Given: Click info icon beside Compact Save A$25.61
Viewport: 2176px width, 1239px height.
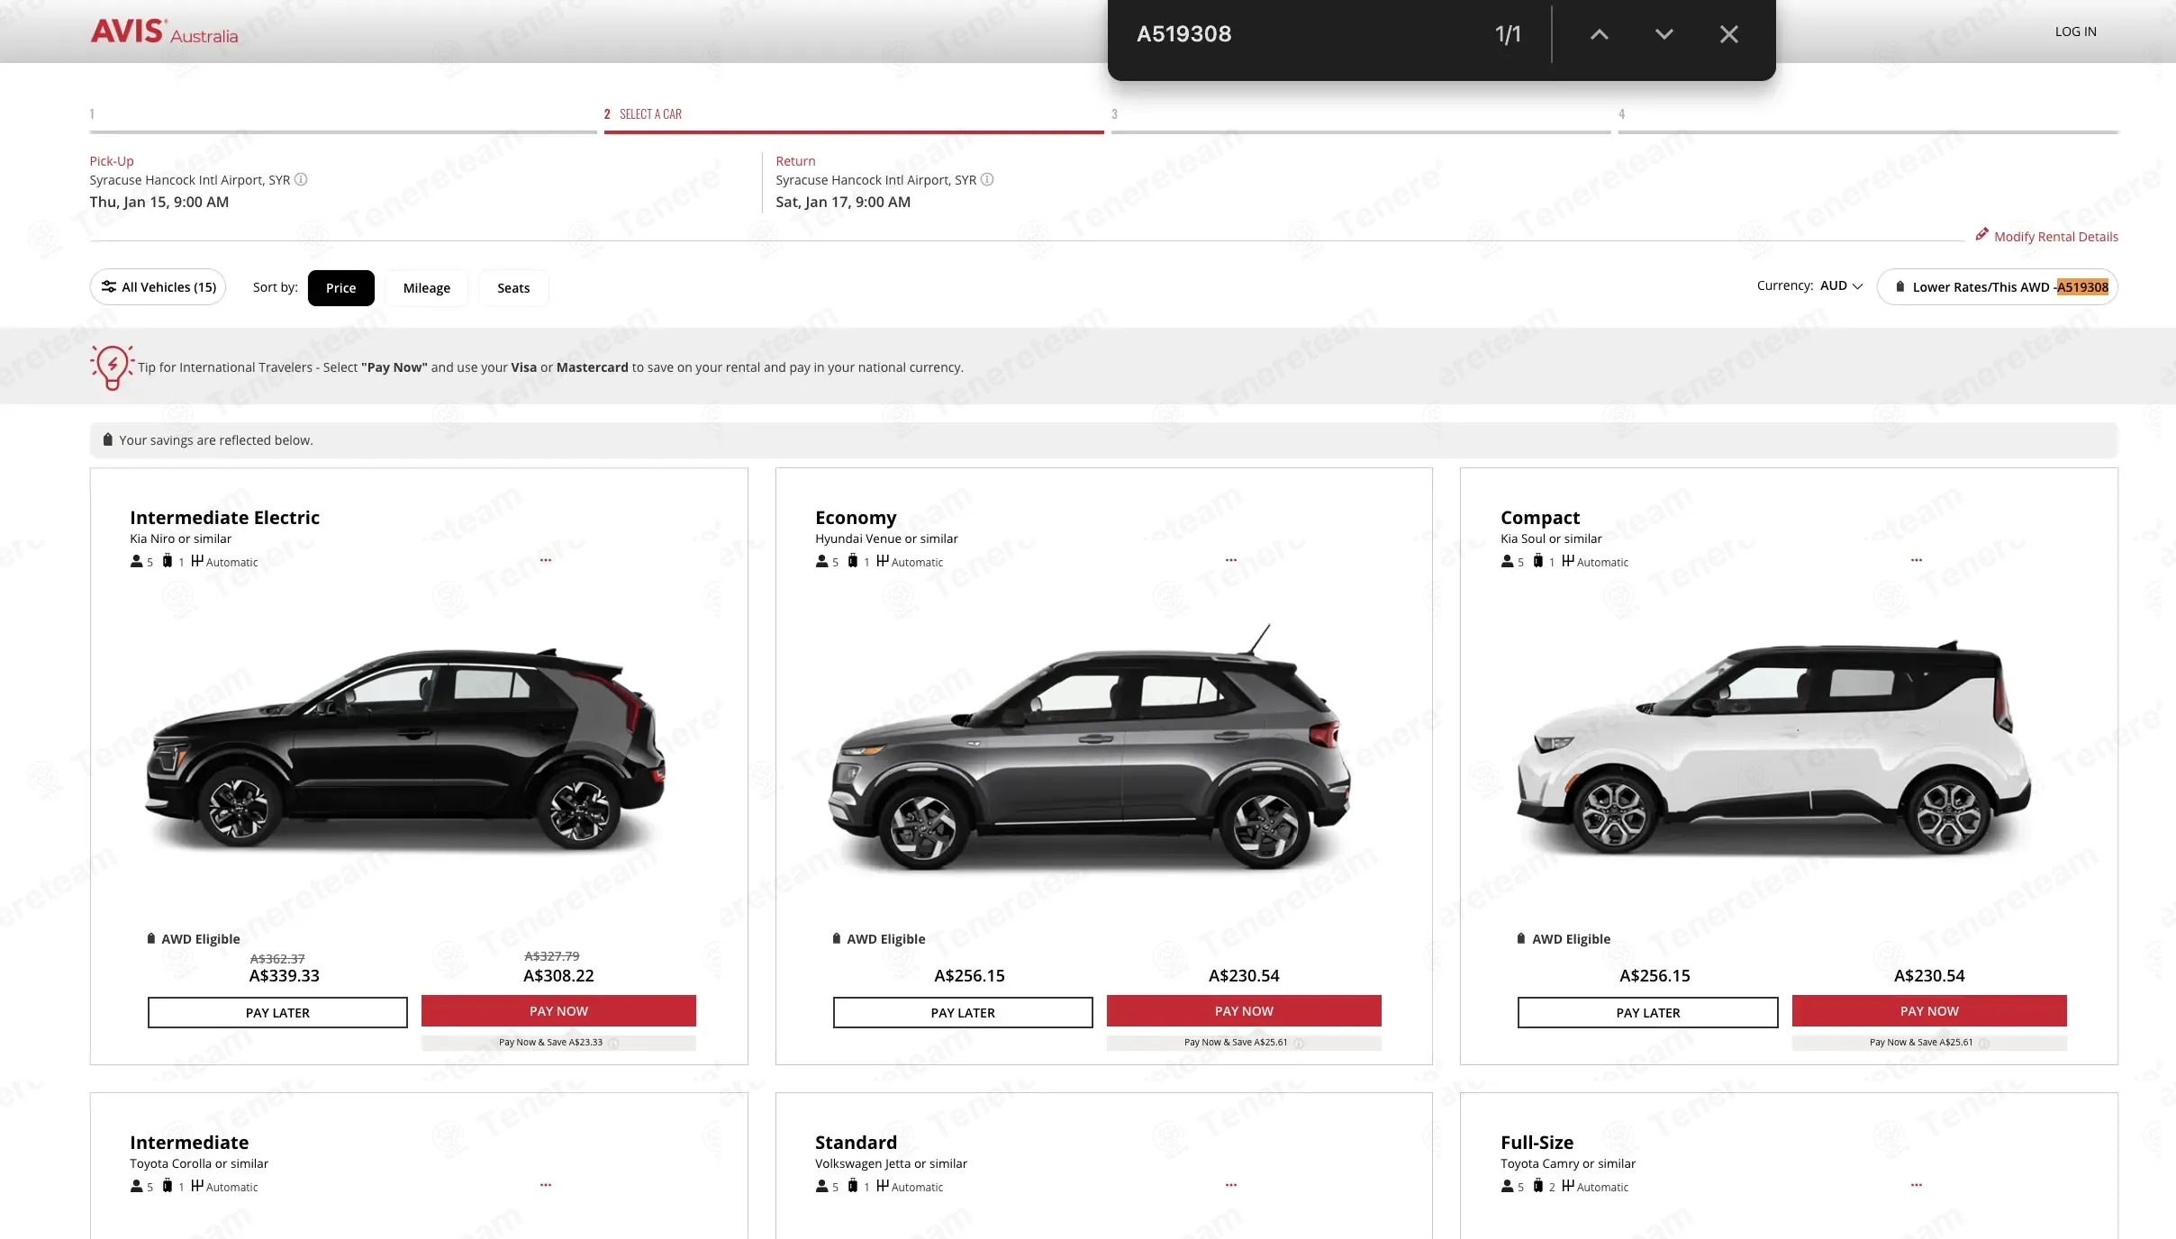Looking at the screenshot, I should point(1984,1044).
